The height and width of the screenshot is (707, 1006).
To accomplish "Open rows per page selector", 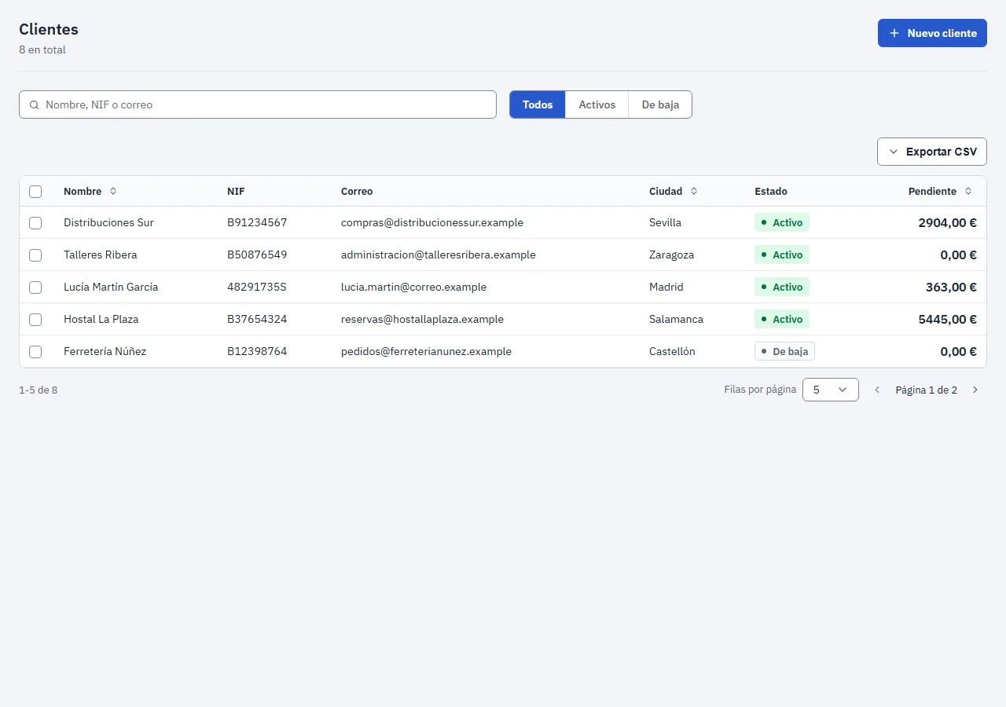I will [x=831, y=390].
